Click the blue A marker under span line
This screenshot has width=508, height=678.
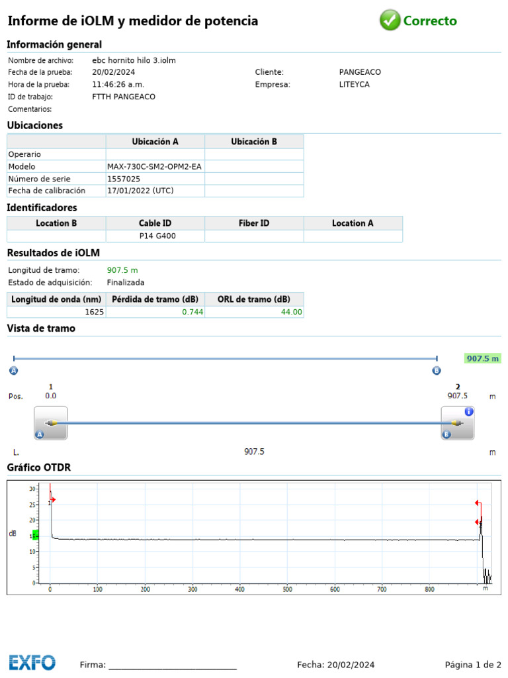(14, 371)
